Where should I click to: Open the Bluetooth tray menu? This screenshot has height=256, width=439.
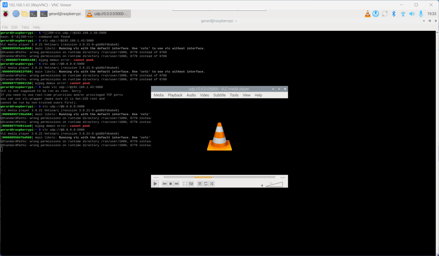[394, 14]
